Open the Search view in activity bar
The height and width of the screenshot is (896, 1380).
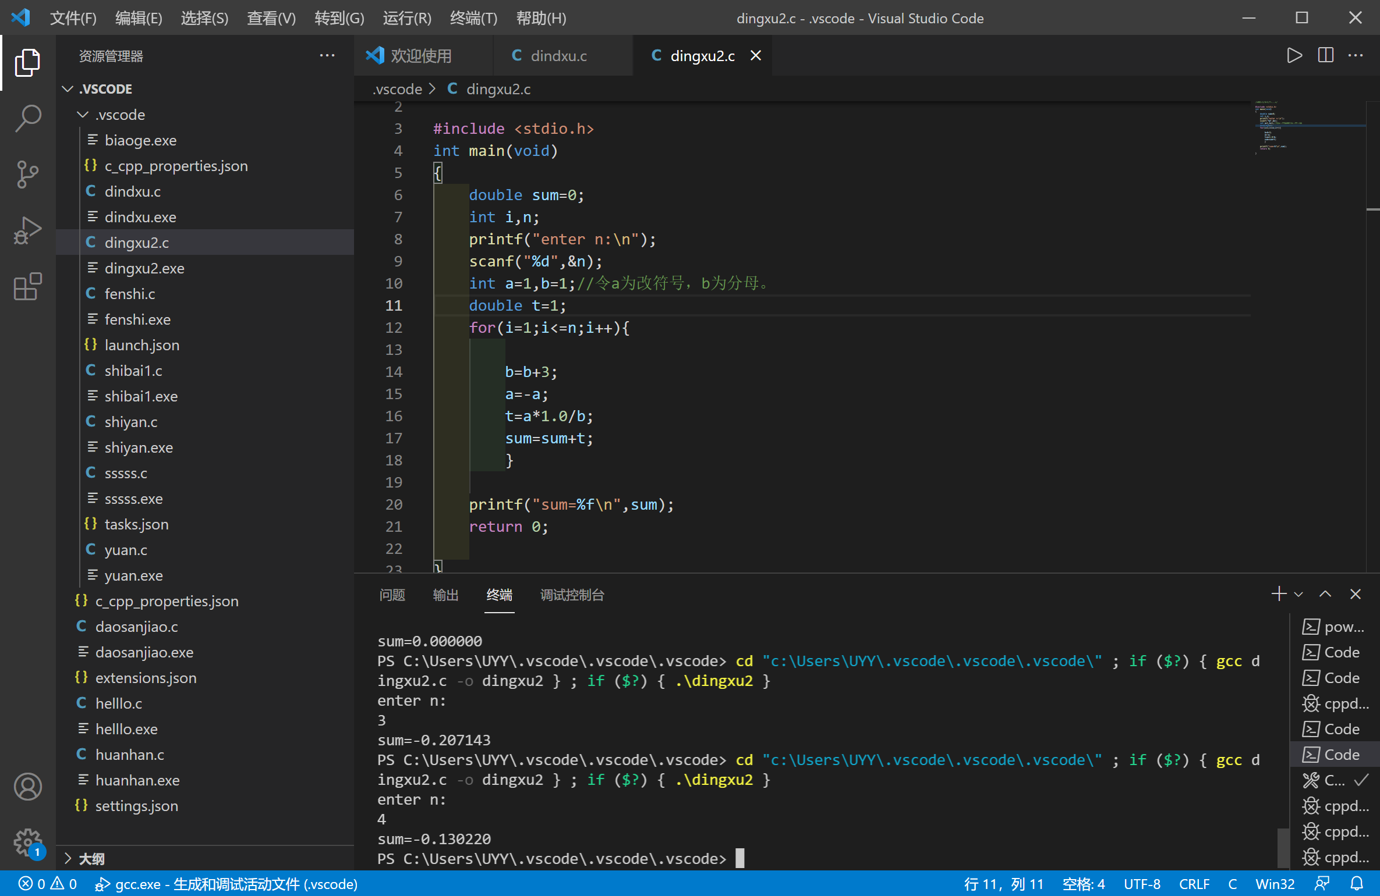point(27,118)
